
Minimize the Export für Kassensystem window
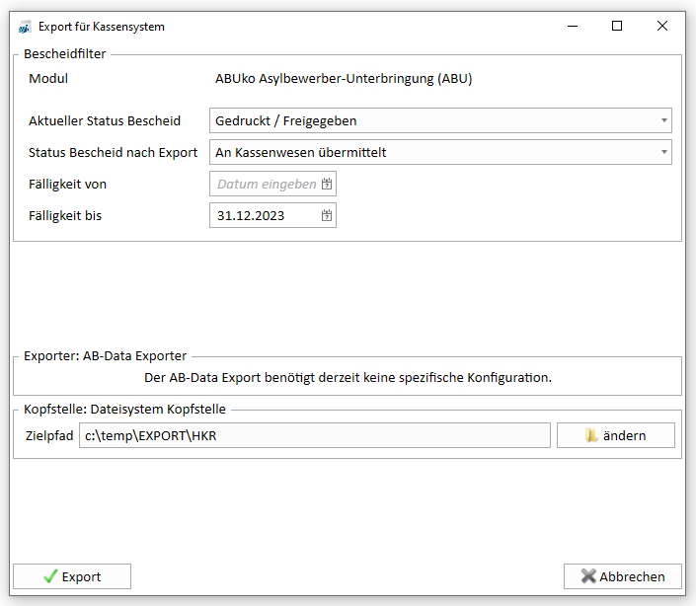tap(573, 27)
